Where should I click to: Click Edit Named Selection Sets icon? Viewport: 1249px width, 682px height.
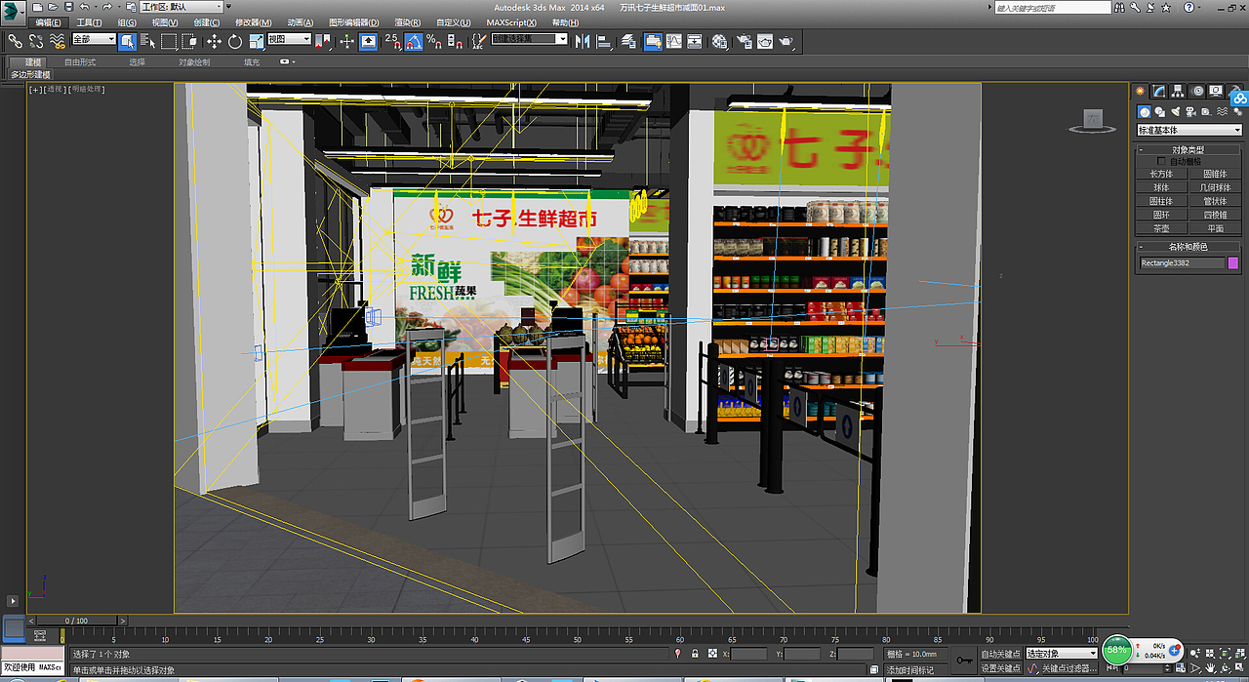pyautogui.click(x=479, y=41)
